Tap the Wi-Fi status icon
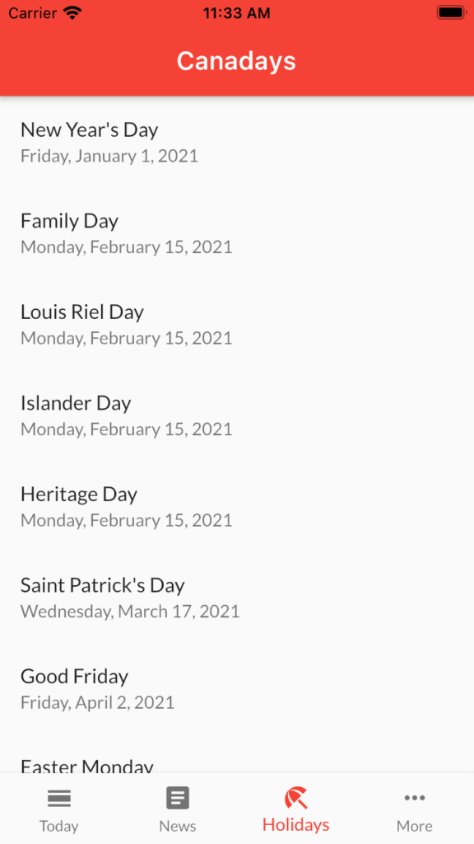474x844 pixels. tap(72, 13)
